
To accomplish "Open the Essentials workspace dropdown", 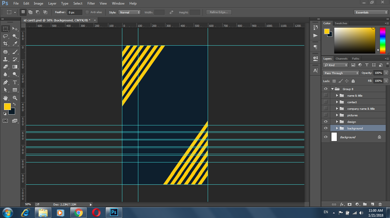I will coord(371,12).
